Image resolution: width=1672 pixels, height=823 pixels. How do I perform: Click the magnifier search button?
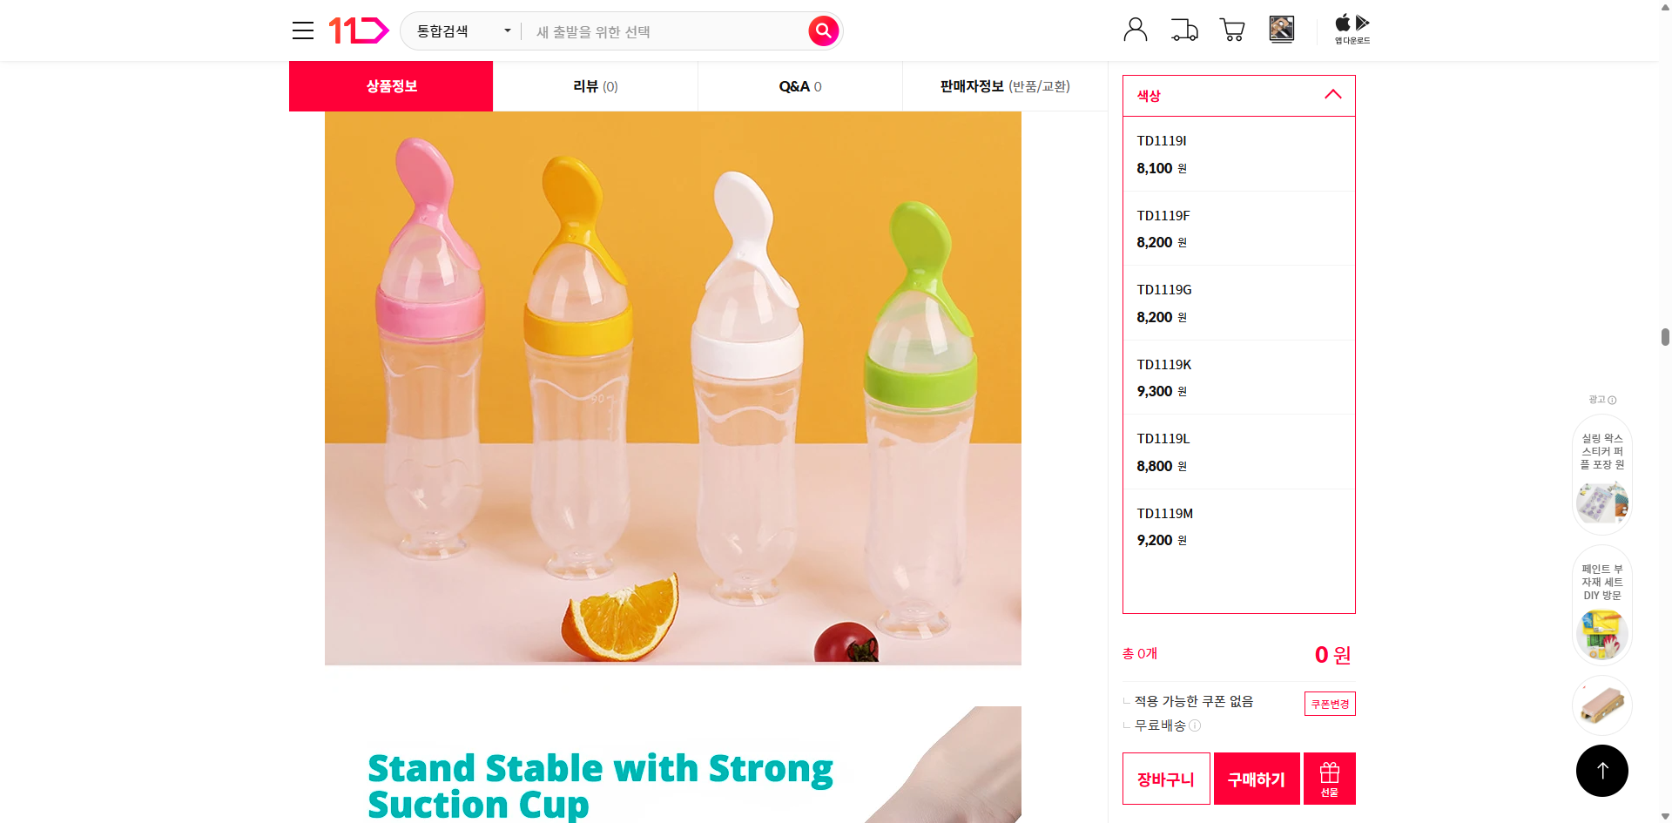pos(823,31)
